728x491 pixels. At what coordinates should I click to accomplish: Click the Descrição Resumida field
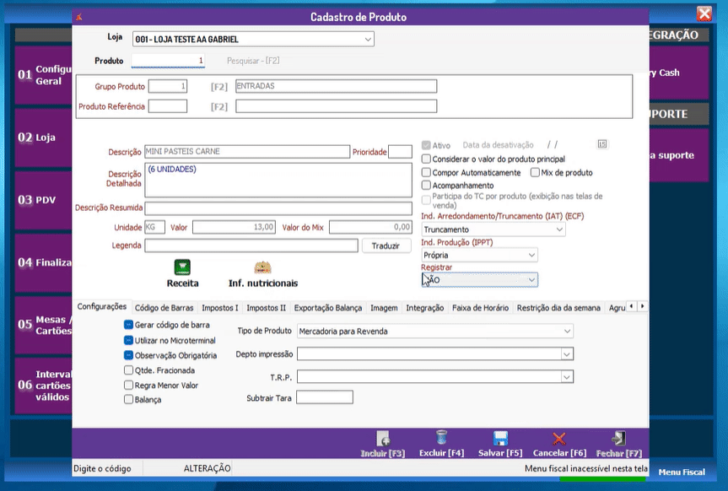(x=278, y=208)
